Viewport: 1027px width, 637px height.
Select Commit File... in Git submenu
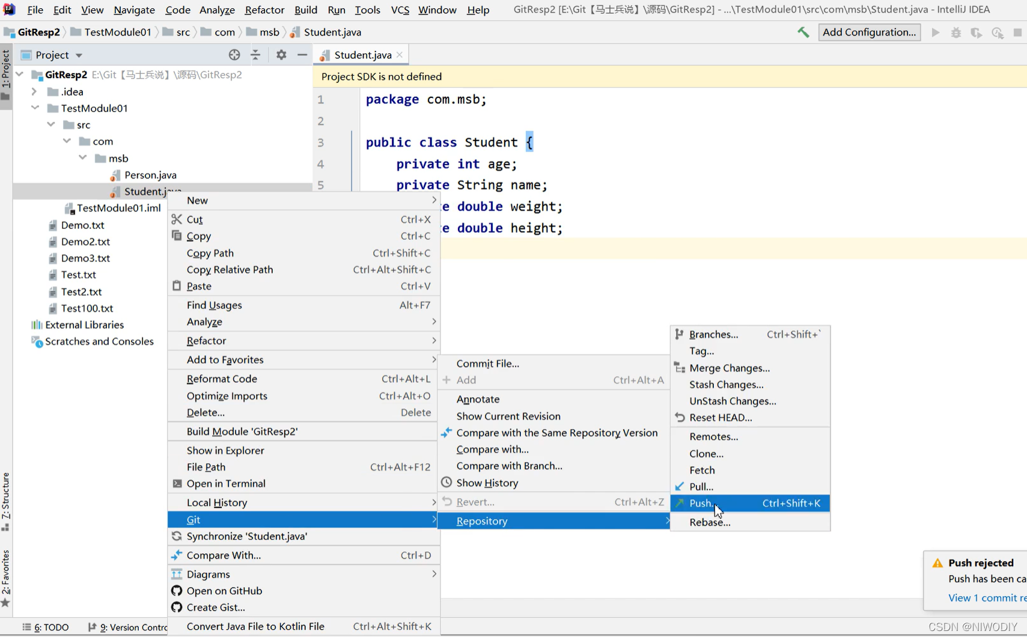(x=554, y=364)
